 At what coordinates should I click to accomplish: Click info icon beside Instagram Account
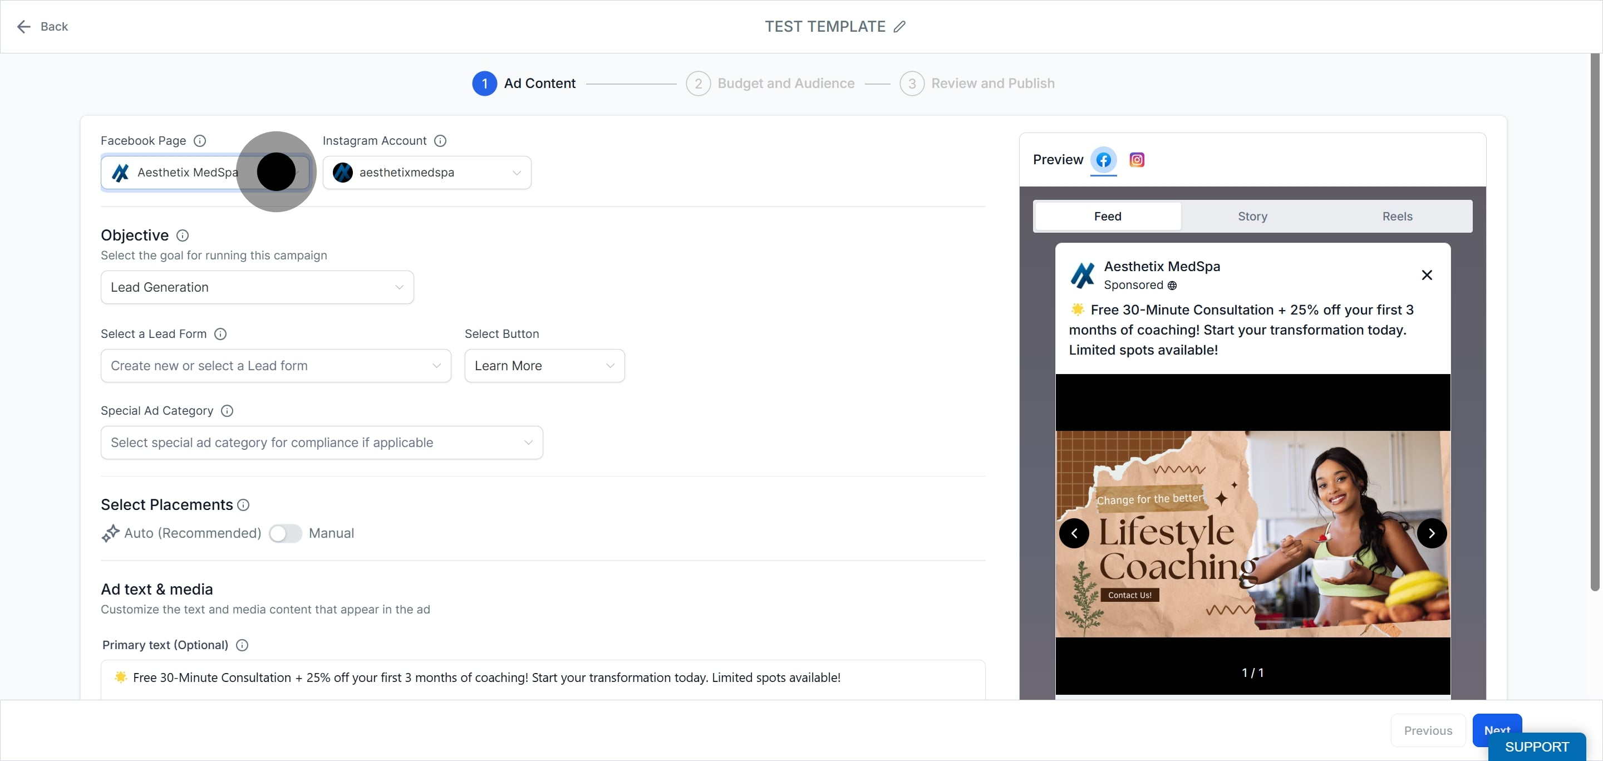pos(440,141)
